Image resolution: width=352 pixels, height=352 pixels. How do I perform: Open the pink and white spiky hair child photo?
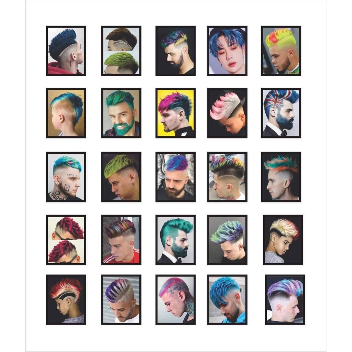click(x=227, y=113)
